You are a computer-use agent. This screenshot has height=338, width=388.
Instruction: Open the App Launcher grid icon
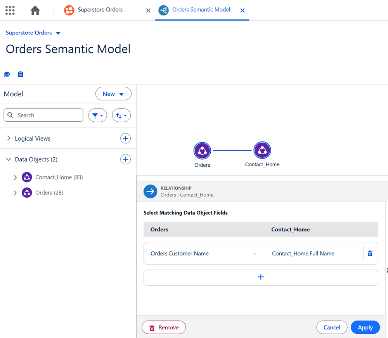pyautogui.click(x=10, y=10)
